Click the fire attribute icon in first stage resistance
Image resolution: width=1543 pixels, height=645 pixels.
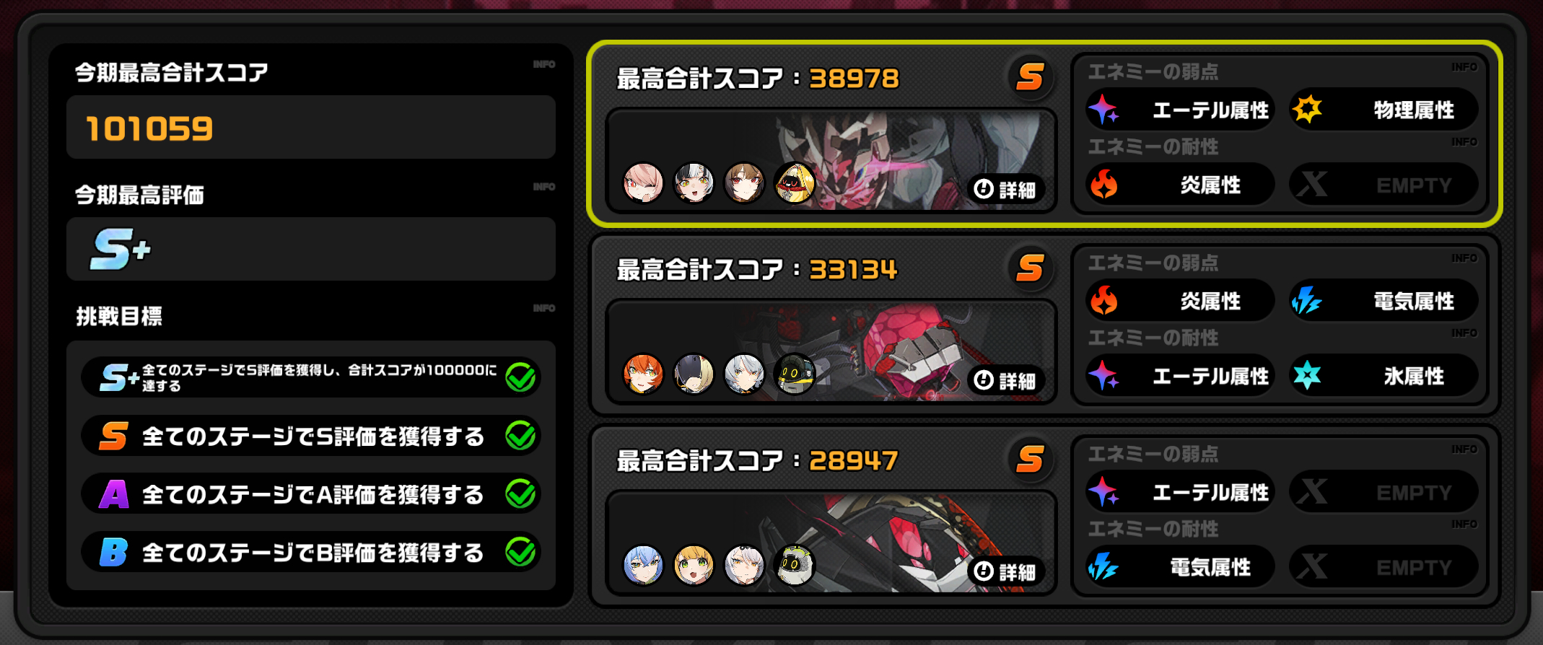1103,185
